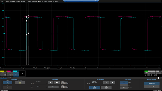Open the Cursors menu

29,1
